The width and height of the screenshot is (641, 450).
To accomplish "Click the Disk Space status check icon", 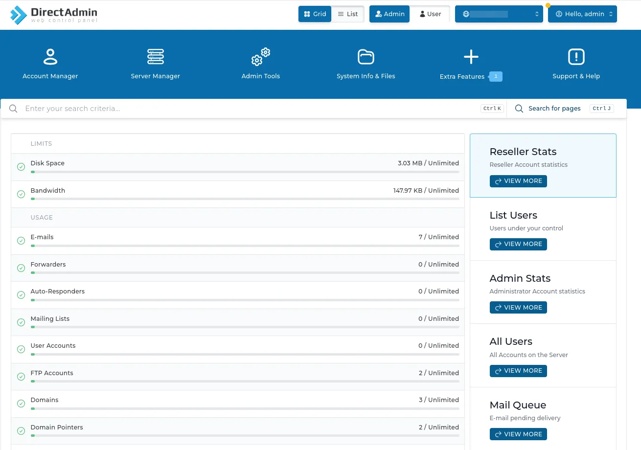I will click(x=21, y=167).
